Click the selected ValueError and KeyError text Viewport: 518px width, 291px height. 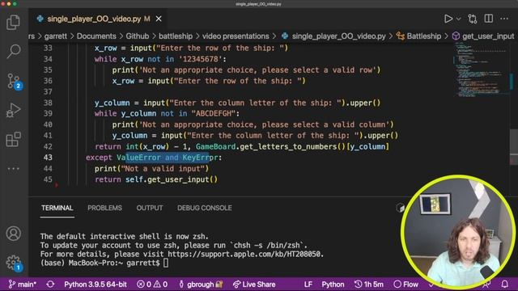[x=168, y=158]
